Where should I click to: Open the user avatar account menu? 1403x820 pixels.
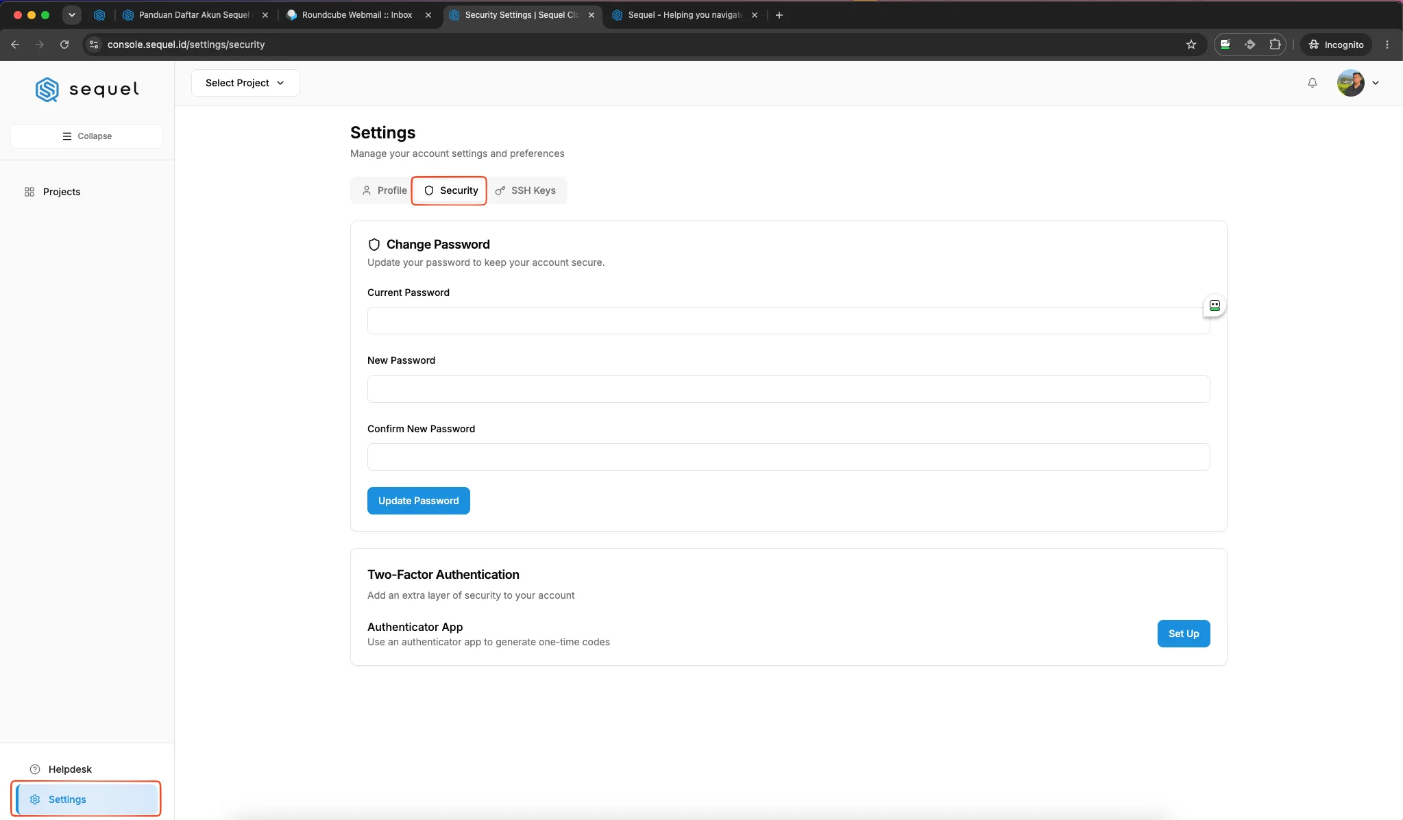pos(1358,83)
